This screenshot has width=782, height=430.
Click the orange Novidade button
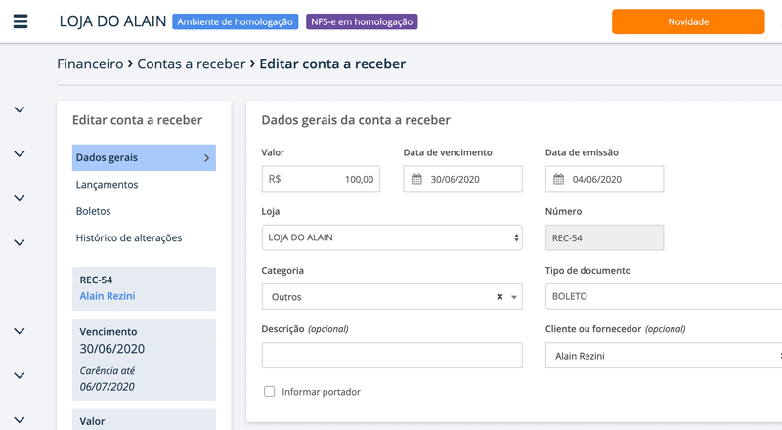(x=687, y=21)
